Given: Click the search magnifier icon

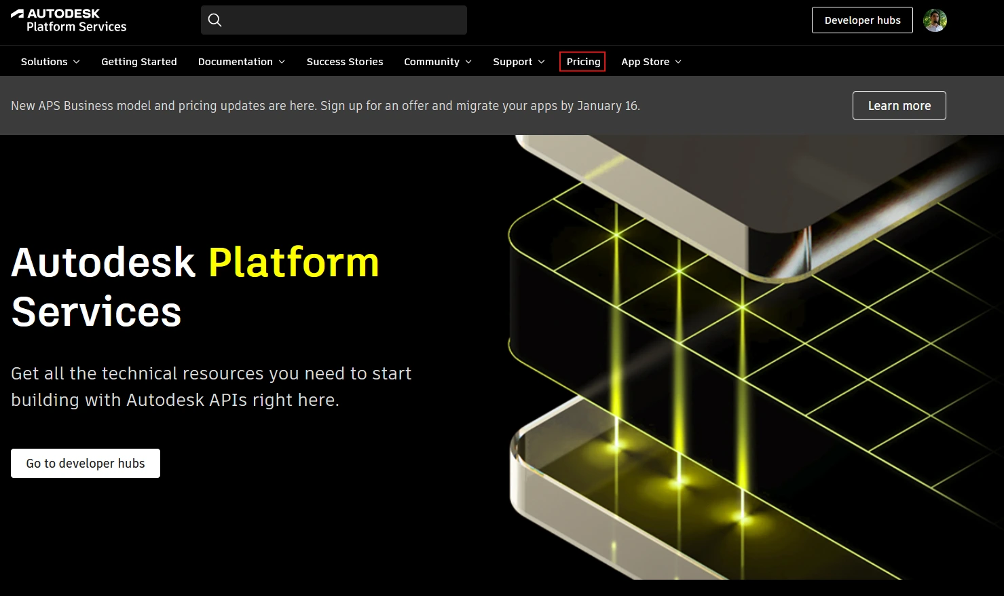Looking at the screenshot, I should click(215, 20).
